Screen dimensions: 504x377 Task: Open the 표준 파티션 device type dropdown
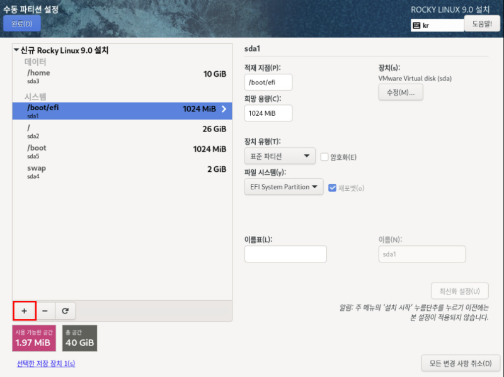point(280,156)
